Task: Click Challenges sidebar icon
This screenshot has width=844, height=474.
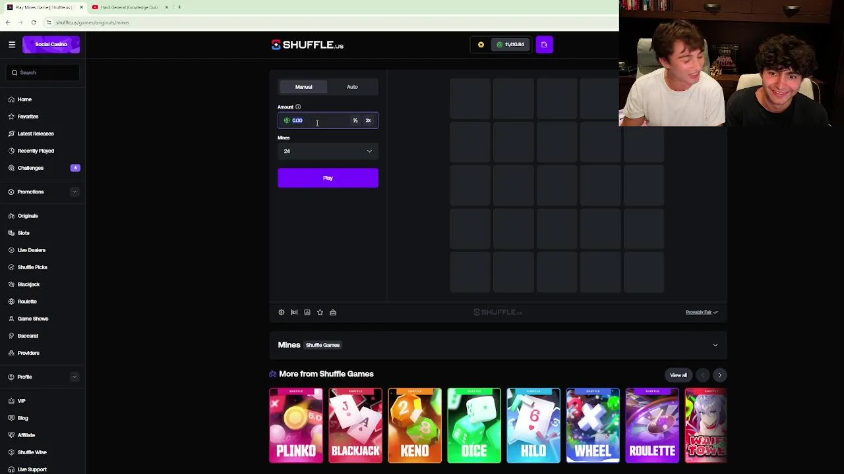Action: 12,168
